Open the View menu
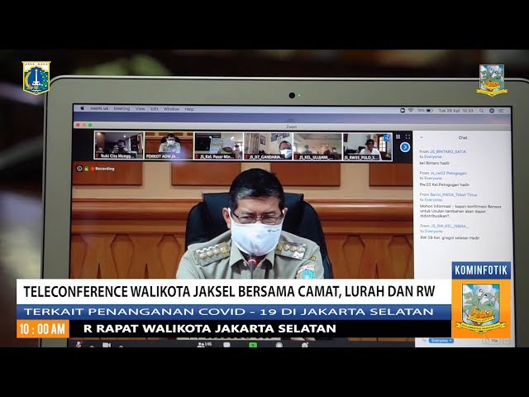 140,108
